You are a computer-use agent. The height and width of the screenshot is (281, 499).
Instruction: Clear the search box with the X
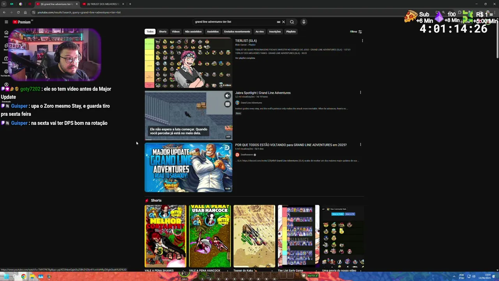pyautogui.click(x=283, y=22)
